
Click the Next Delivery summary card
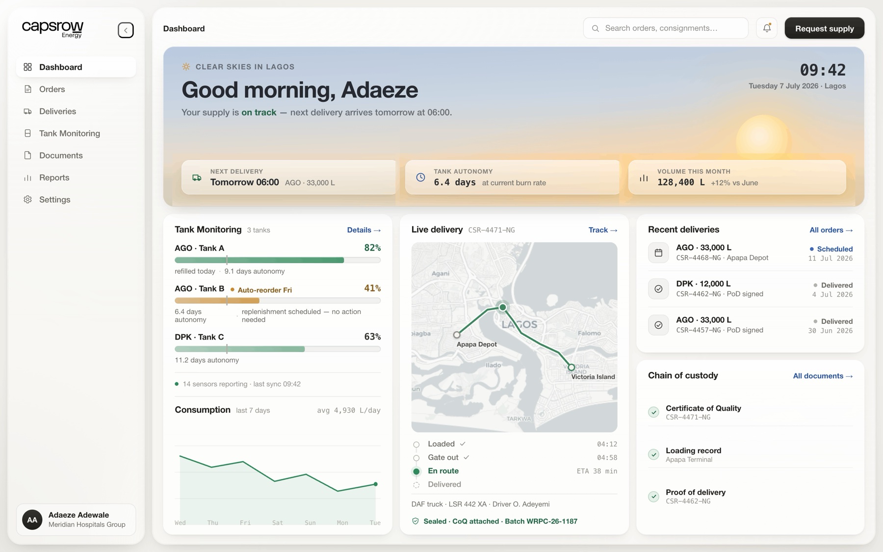coord(288,177)
